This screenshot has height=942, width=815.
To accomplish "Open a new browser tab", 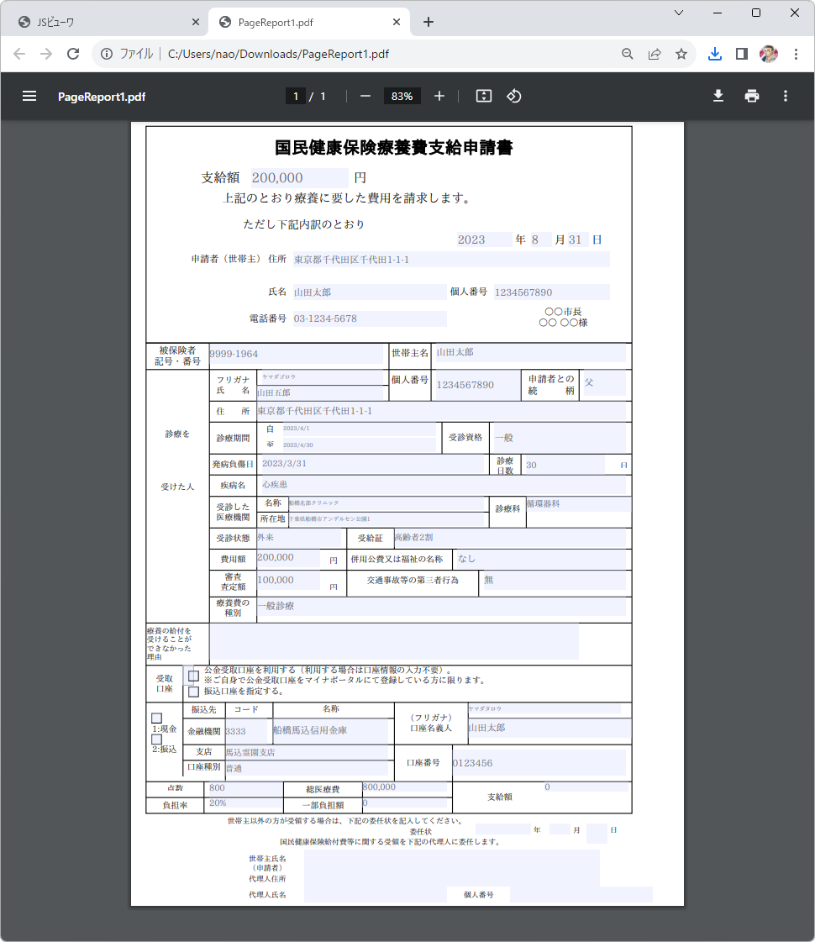I will [x=429, y=22].
